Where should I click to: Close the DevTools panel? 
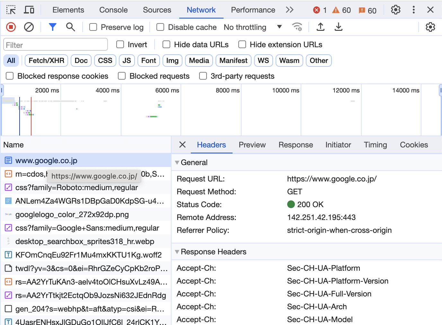430,10
